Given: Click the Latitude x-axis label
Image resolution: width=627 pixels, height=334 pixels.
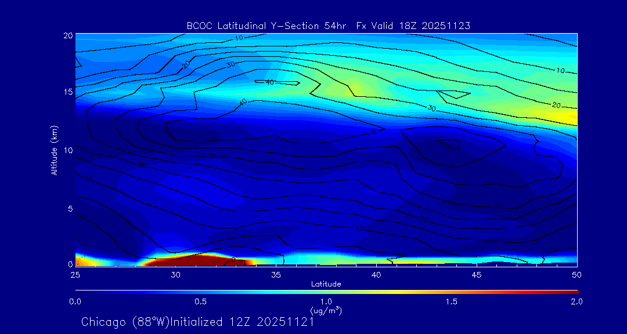Looking at the screenshot, I should pos(326,284).
